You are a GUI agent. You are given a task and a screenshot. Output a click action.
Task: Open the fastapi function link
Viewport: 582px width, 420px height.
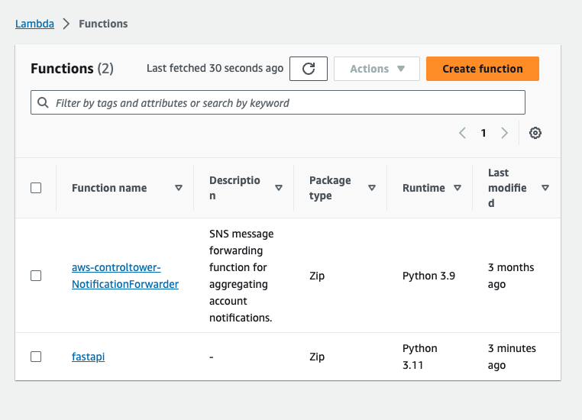pyautogui.click(x=88, y=357)
